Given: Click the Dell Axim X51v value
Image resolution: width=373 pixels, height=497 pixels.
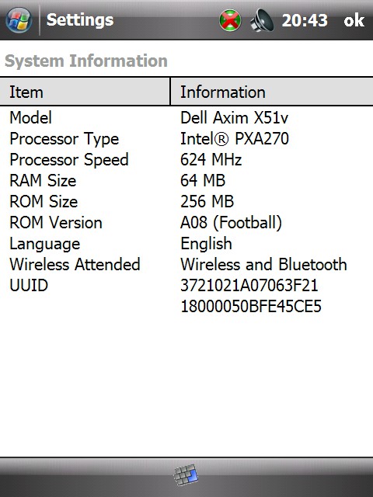Looking at the screenshot, I should click(x=235, y=117).
